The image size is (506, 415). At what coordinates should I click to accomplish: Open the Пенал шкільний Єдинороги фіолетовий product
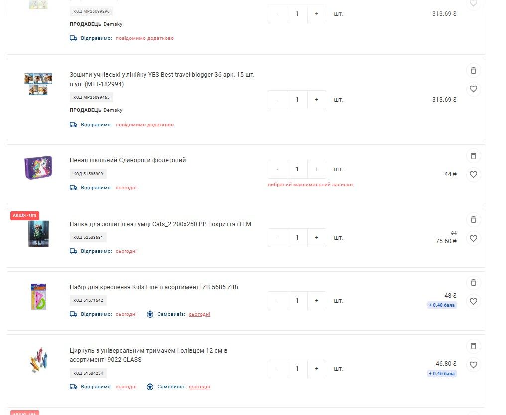tap(128, 160)
